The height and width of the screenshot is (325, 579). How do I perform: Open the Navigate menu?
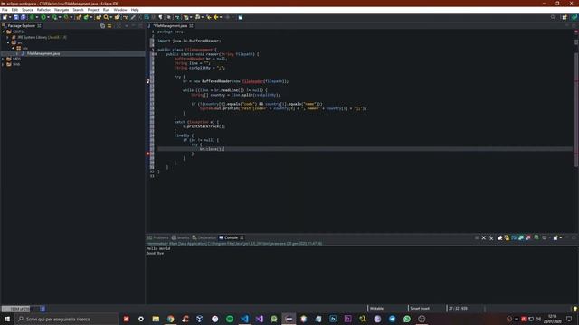click(x=62, y=10)
